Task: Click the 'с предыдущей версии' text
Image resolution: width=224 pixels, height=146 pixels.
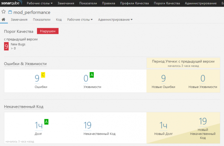Action: (x=21, y=39)
